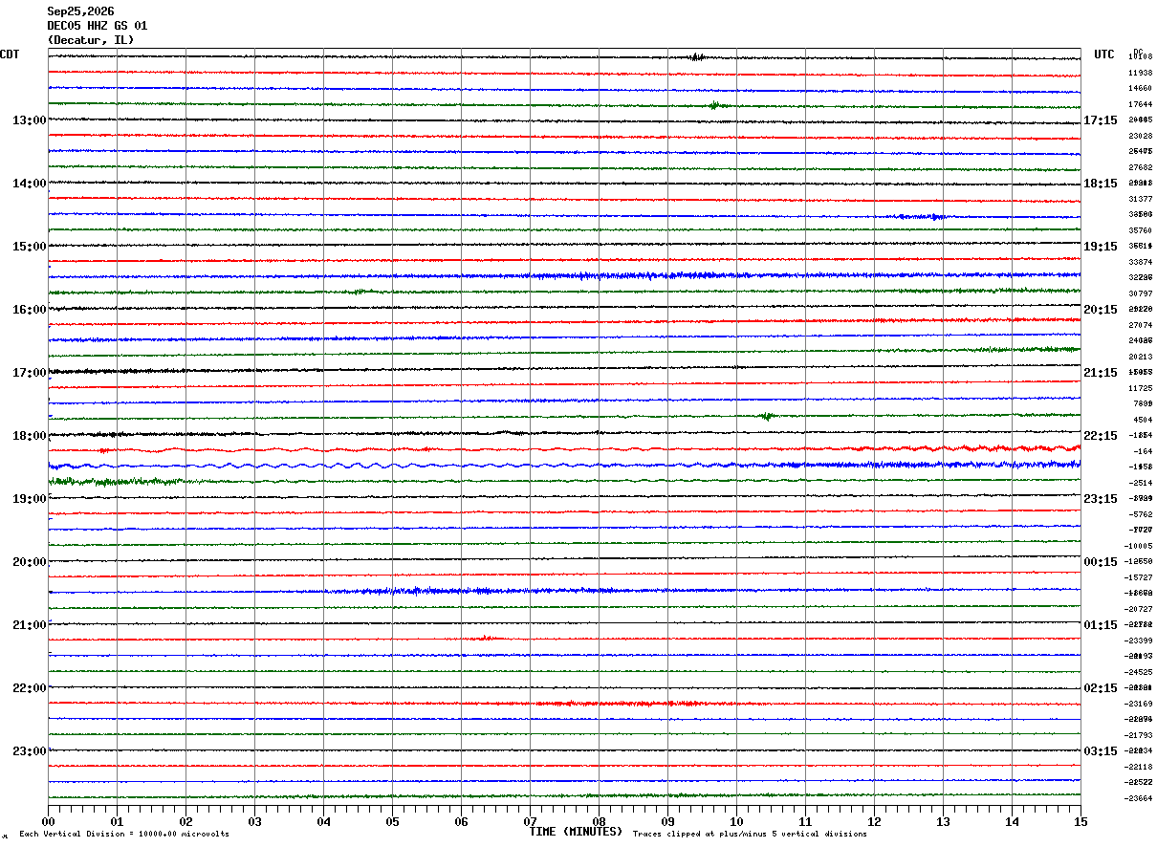Click the TIME (MINUTES) axis title
Viewport: 1157px width, 847px height.
576,832
